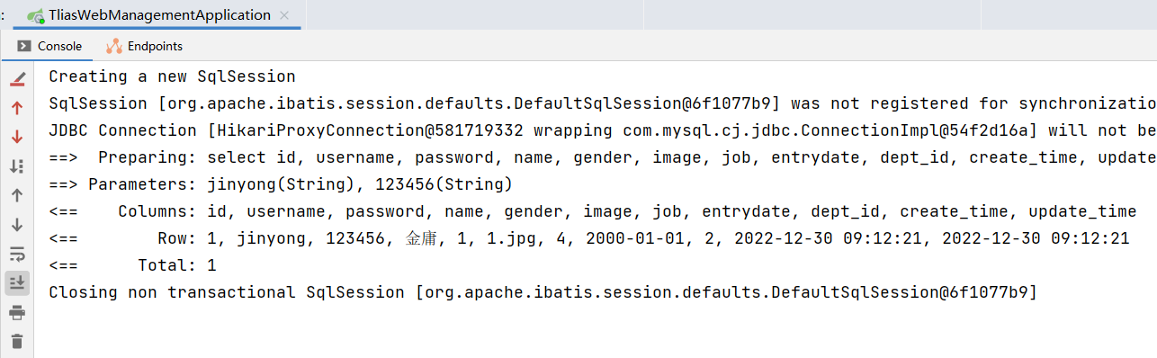Click the gray up arrow icon
Screen dimensions: 1157x358
click(x=17, y=195)
